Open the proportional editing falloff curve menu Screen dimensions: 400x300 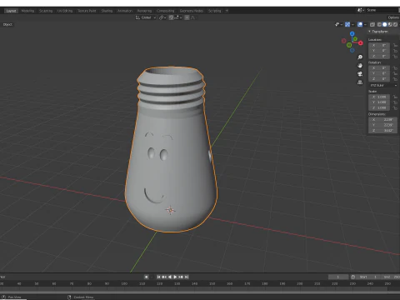pos(193,17)
